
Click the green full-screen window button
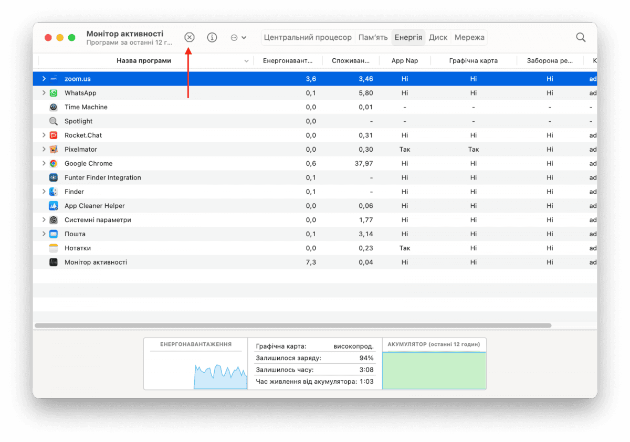pyautogui.click(x=72, y=37)
